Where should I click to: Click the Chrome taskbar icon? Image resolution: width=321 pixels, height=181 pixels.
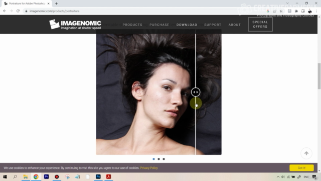(x=36, y=176)
